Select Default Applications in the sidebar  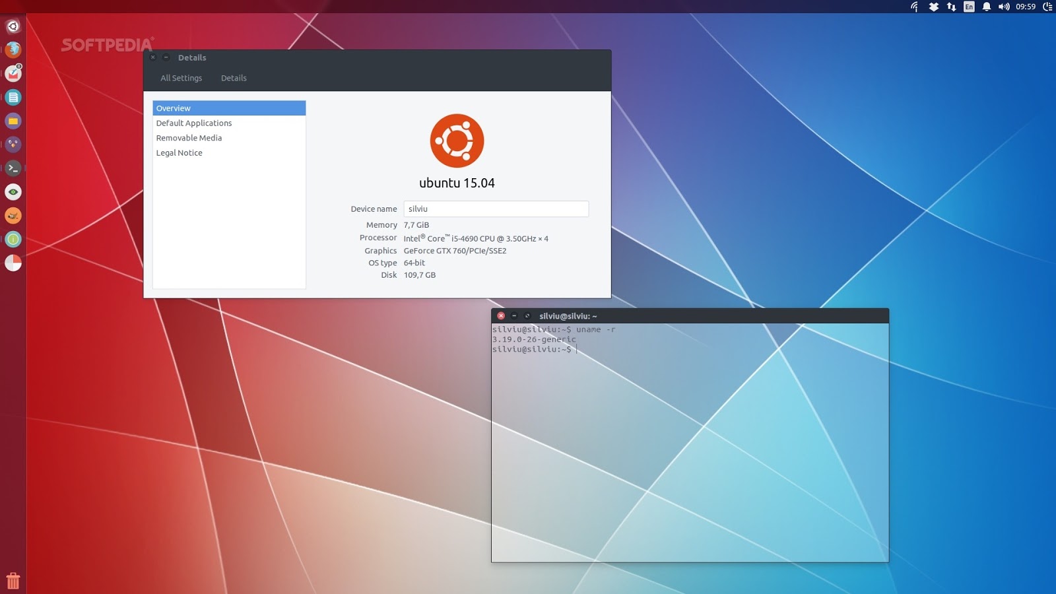pos(193,123)
